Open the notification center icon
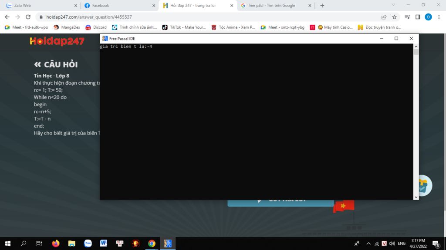Image resolution: width=446 pixels, height=250 pixels. click(436, 243)
